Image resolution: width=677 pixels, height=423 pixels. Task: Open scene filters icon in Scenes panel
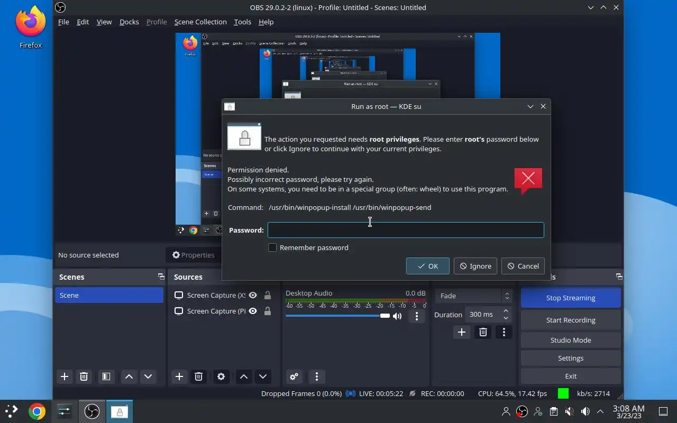coord(106,376)
